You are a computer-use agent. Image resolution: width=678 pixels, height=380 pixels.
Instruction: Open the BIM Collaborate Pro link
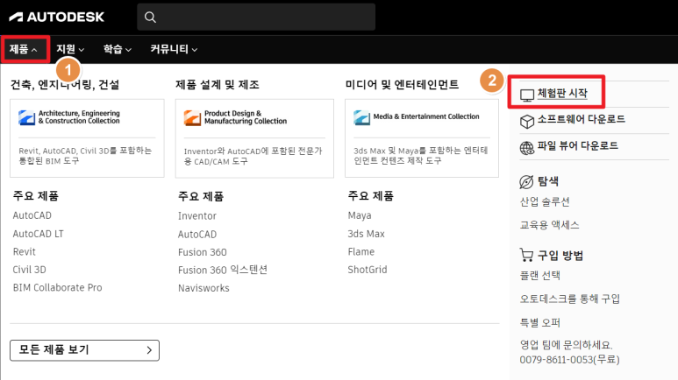point(58,287)
